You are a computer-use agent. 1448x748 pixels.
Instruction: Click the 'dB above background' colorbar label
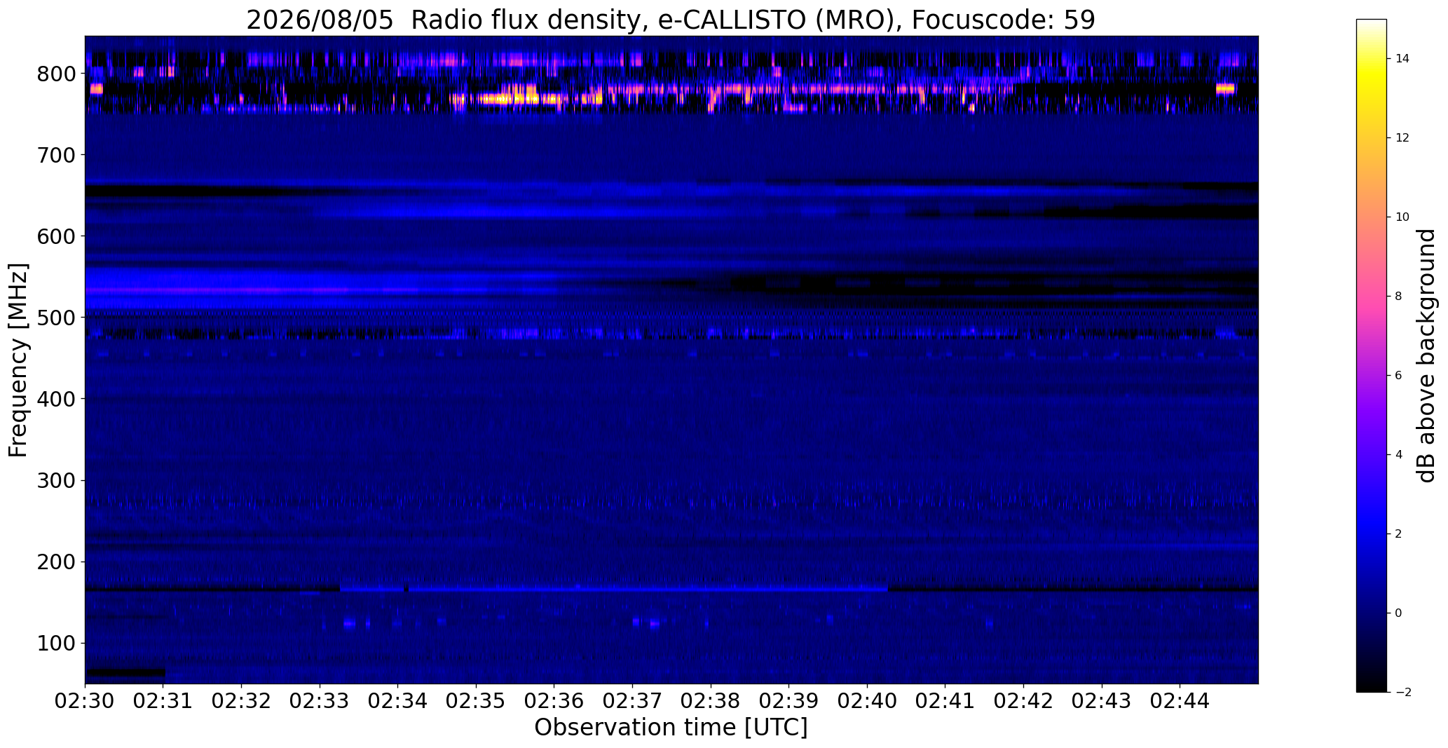click(x=1426, y=355)
